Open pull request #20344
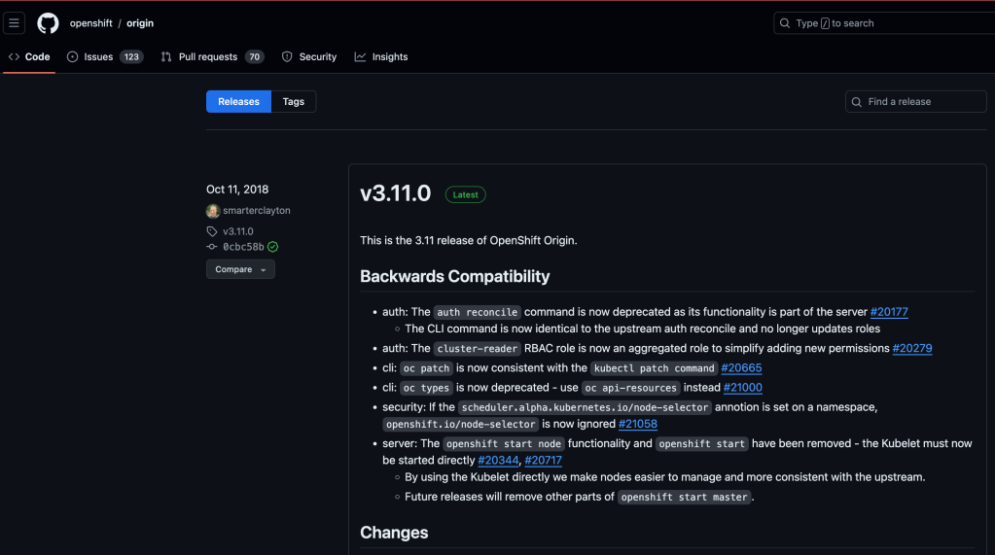The image size is (995, 555). click(498, 461)
